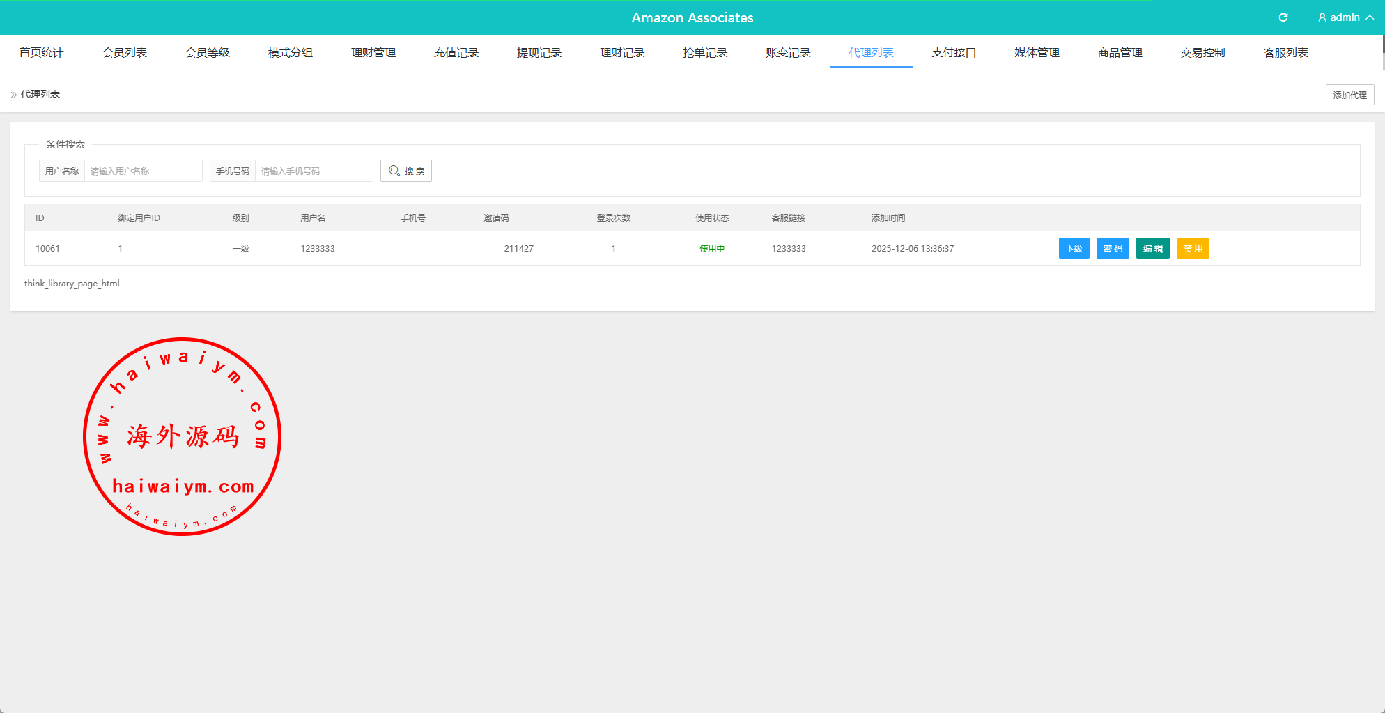This screenshot has width=1385, height=713.
Task: Go to the 会员等级 tab
Action: point(208,53)
